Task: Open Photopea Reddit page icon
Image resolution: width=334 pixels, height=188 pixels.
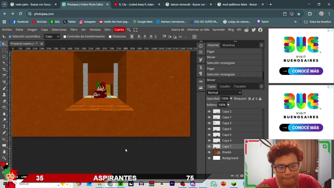Action: pos(246,30)
